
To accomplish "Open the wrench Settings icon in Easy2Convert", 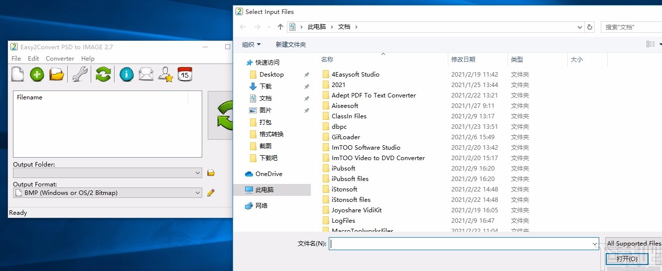I will (x=80, y=75).
